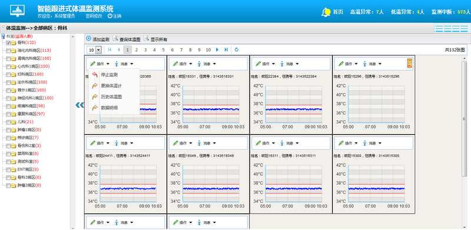Select 历史体温图 from the open menu
This screenshot has width=471, height=230.
point(114,96)
